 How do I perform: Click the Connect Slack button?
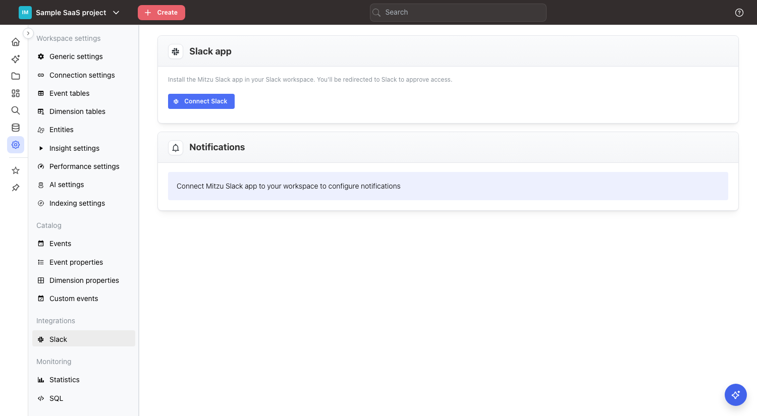pyautogui.click(x=201, y=101)
